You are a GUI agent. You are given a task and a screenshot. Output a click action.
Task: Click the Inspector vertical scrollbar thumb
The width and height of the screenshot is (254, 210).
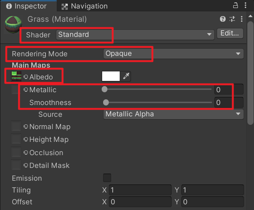point(250,73)
